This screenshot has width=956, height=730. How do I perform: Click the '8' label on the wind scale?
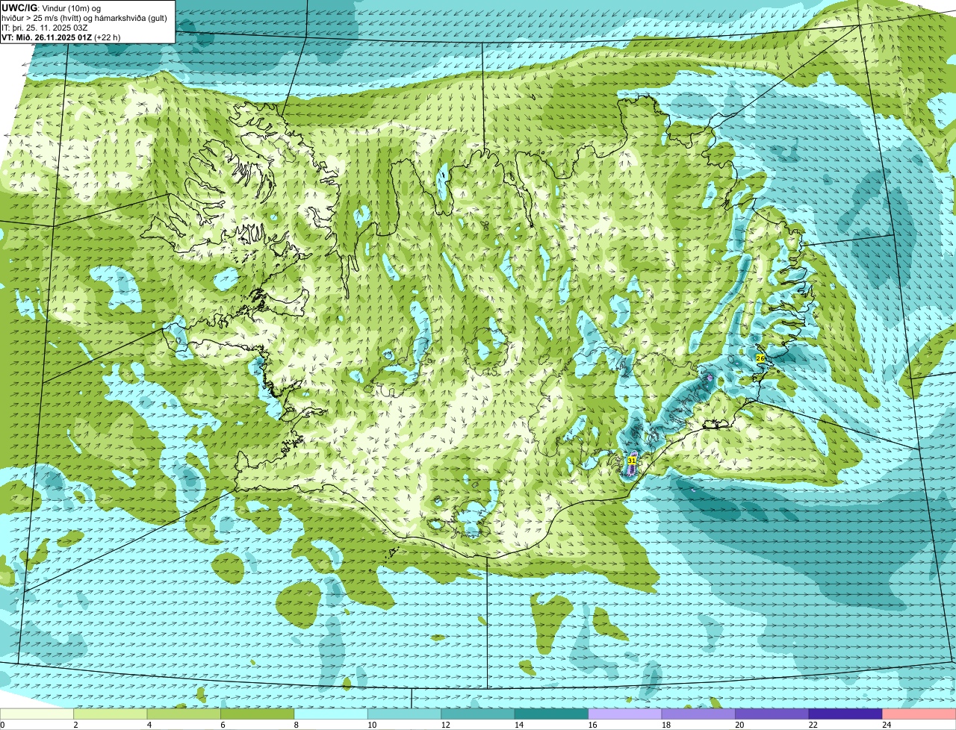295,724
